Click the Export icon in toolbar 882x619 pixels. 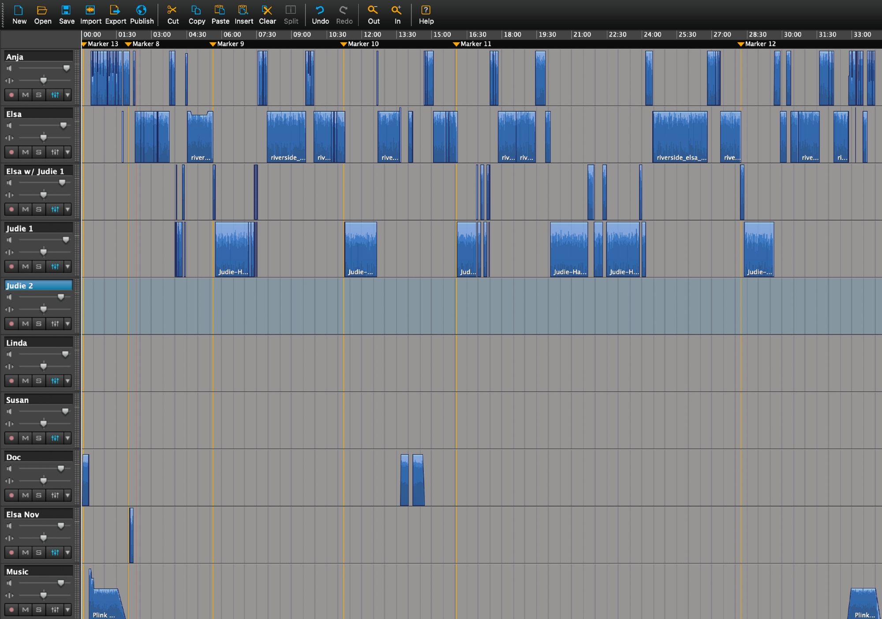115,11
